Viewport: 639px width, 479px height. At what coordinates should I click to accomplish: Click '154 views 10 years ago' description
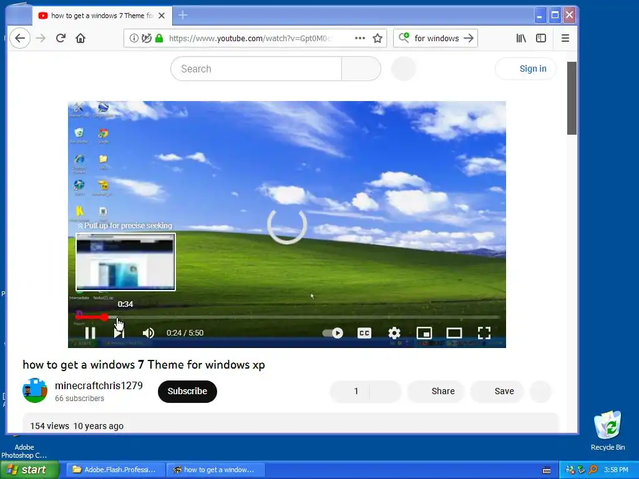[x=77, y=426]
